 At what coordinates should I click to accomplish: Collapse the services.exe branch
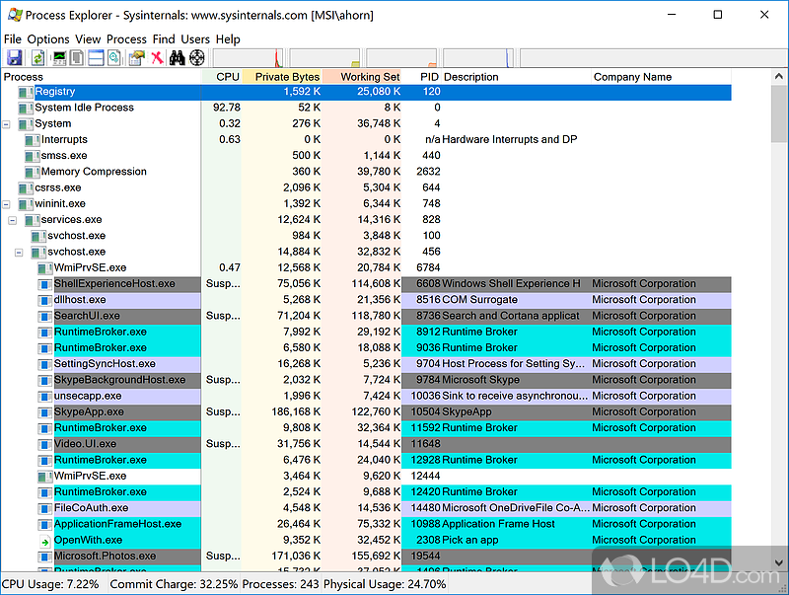pos(13,219)
